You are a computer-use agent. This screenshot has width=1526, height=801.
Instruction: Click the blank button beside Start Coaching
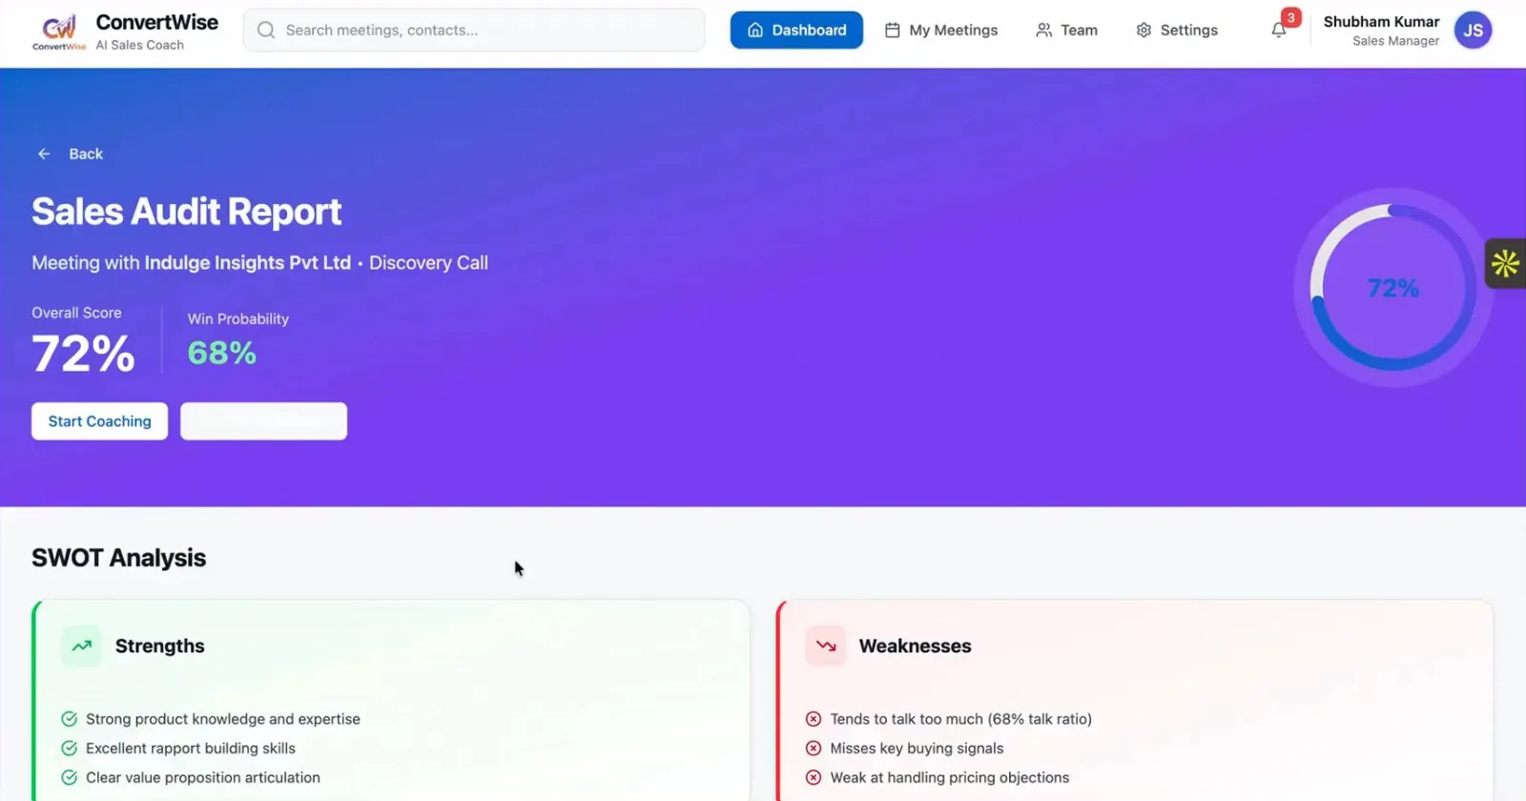point(263,421)
